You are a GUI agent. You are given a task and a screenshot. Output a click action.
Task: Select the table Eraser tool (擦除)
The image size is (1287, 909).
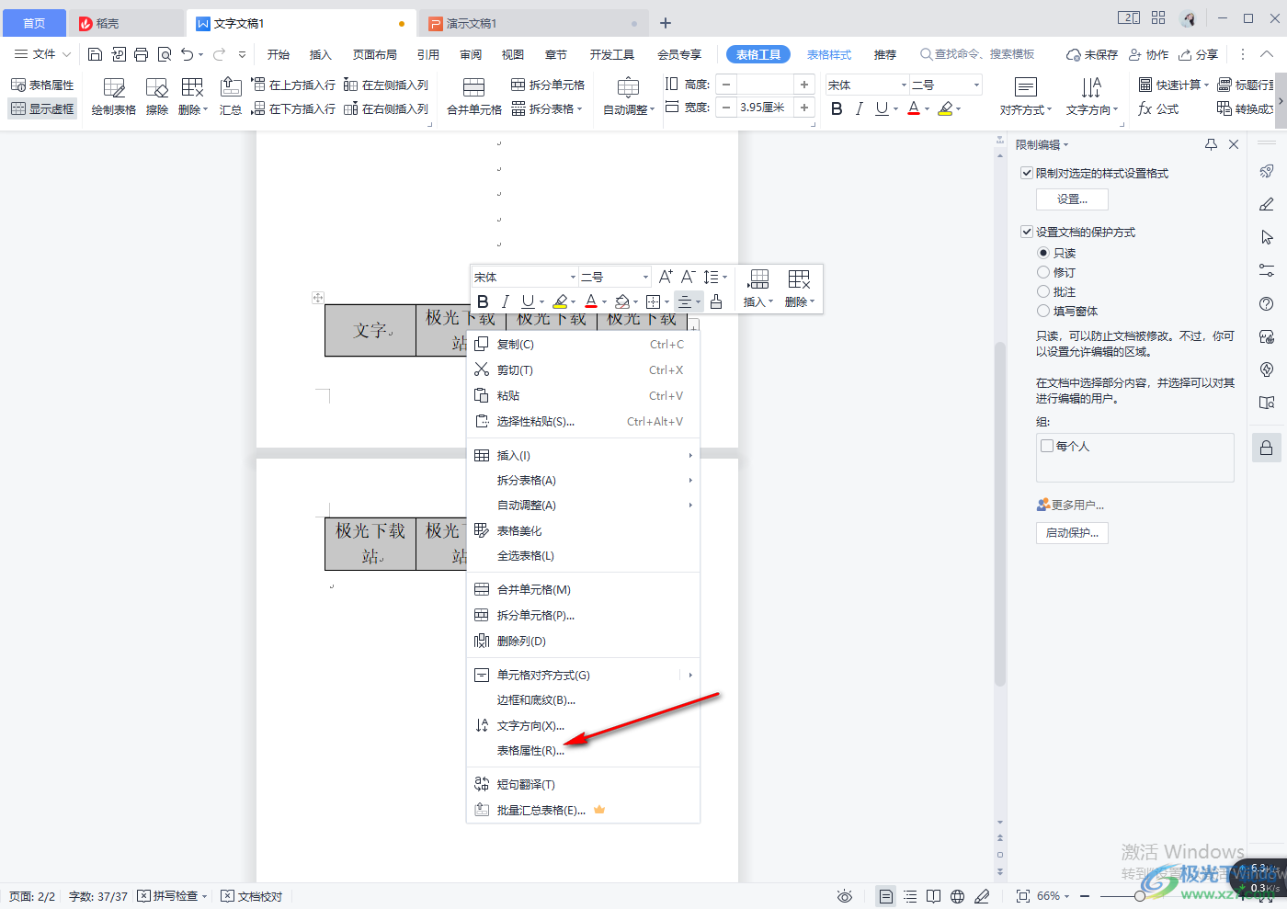coord(157,97)
